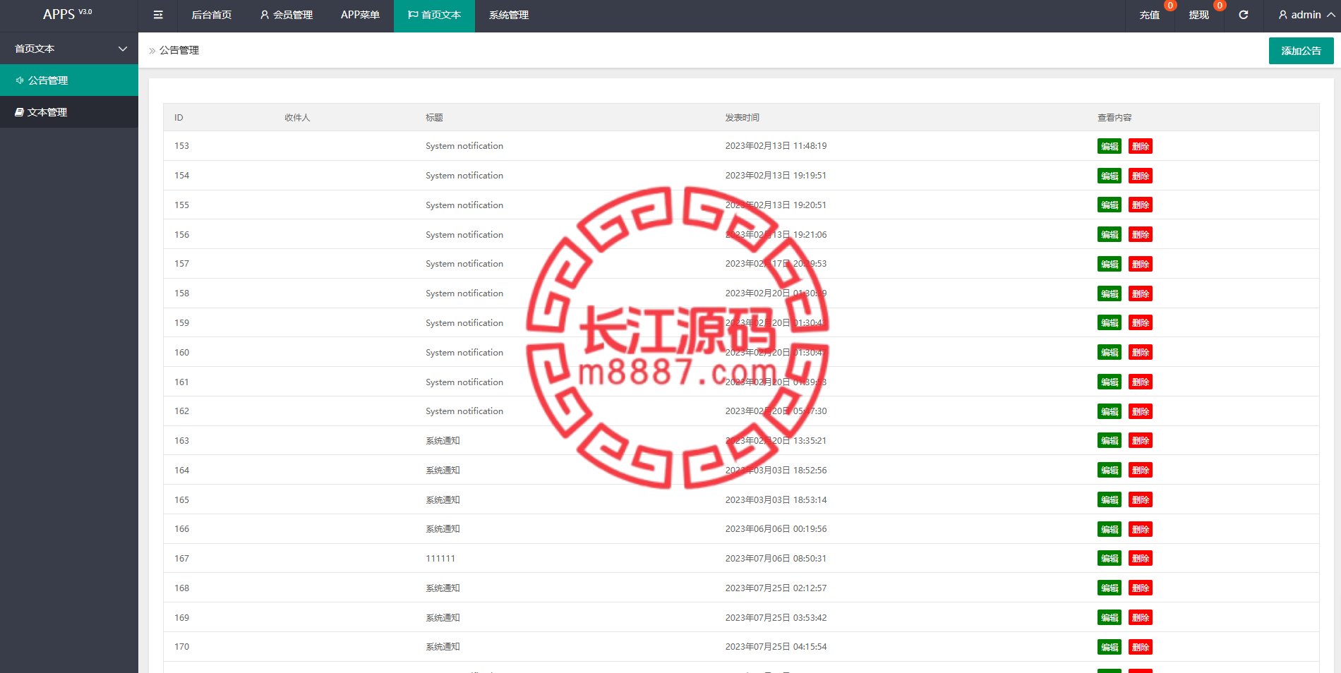Open the 后台首页 tab
The width and height of the screenshot is (1341, 673).
point(212,15)
